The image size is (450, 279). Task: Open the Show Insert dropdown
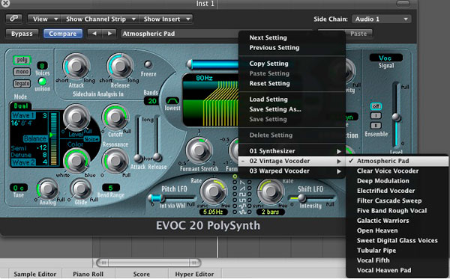coord(166,19)
